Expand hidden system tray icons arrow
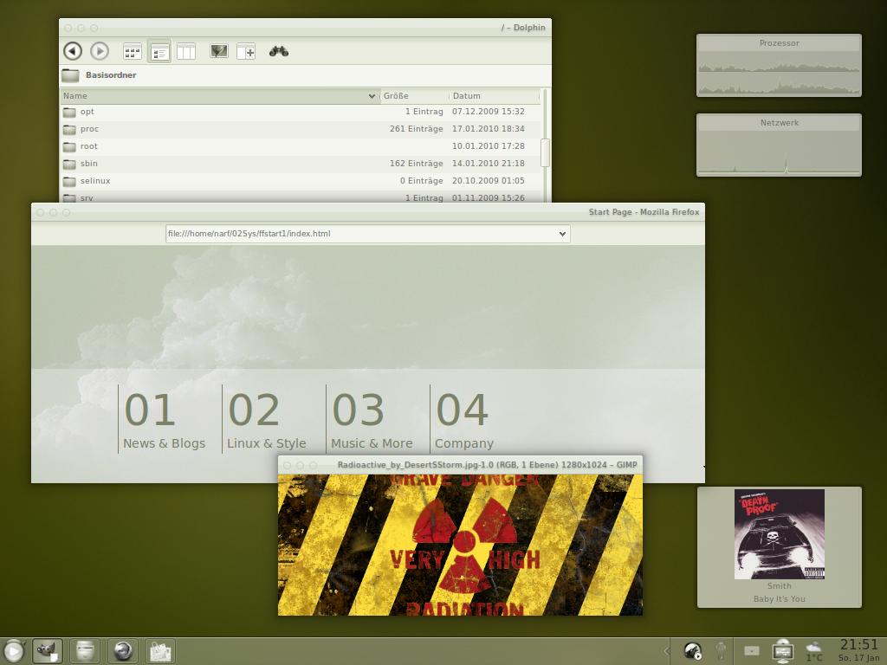 (x=666, y=651)
